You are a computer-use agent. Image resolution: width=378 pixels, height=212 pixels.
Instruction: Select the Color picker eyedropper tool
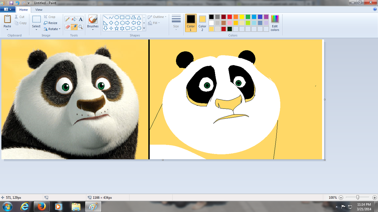pos(74,27)
